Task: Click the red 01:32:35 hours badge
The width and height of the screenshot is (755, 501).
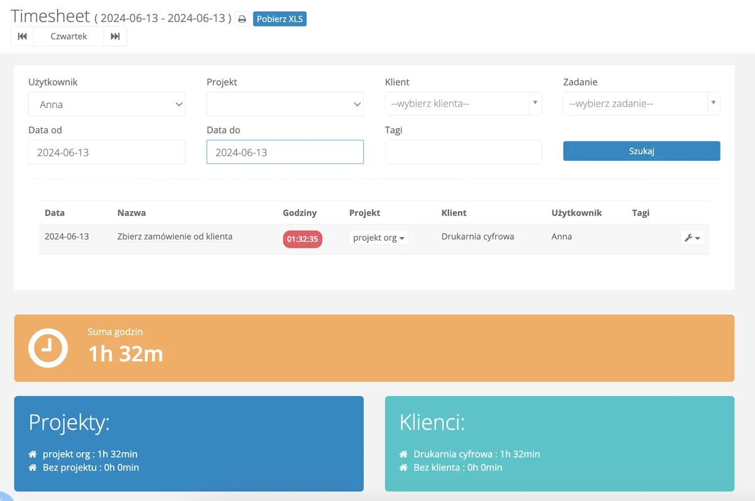Action: (303, 239)
